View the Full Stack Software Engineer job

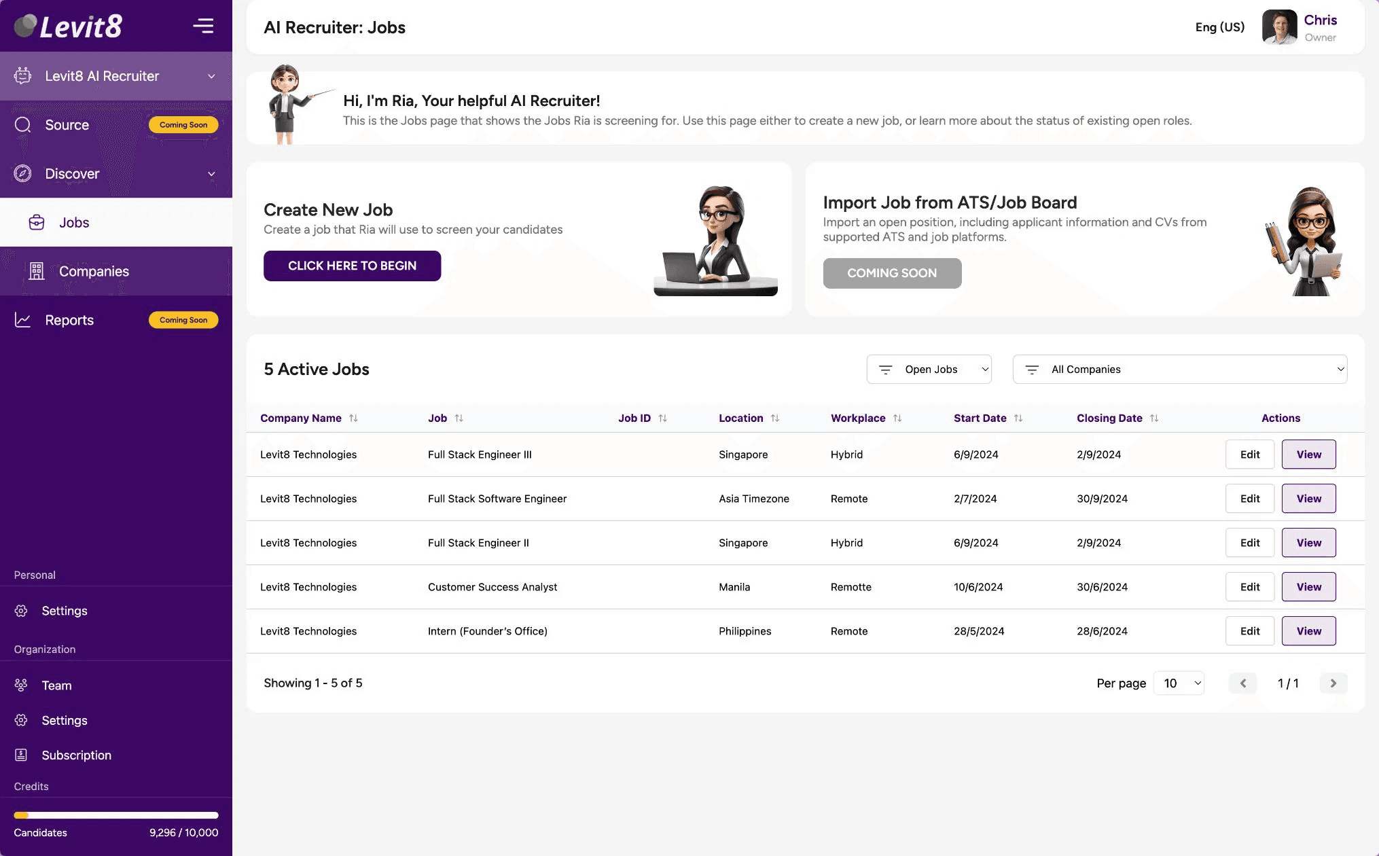pyautogui.click(x=1308, y=499)
